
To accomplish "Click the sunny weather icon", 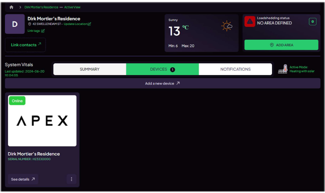I will pos(227,26).
